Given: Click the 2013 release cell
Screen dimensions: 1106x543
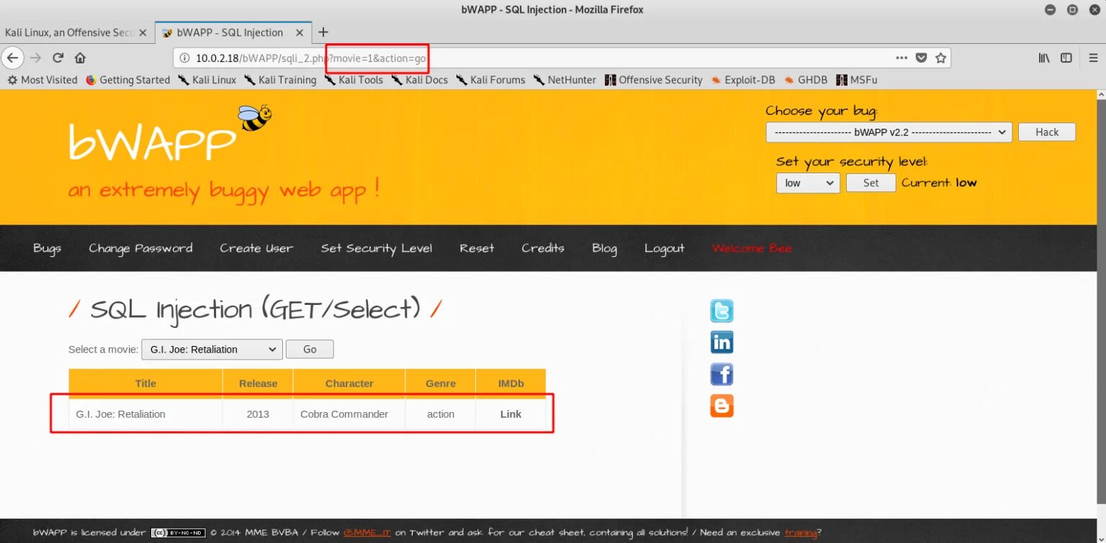Looking at the screenshot, I should point(258,414).
